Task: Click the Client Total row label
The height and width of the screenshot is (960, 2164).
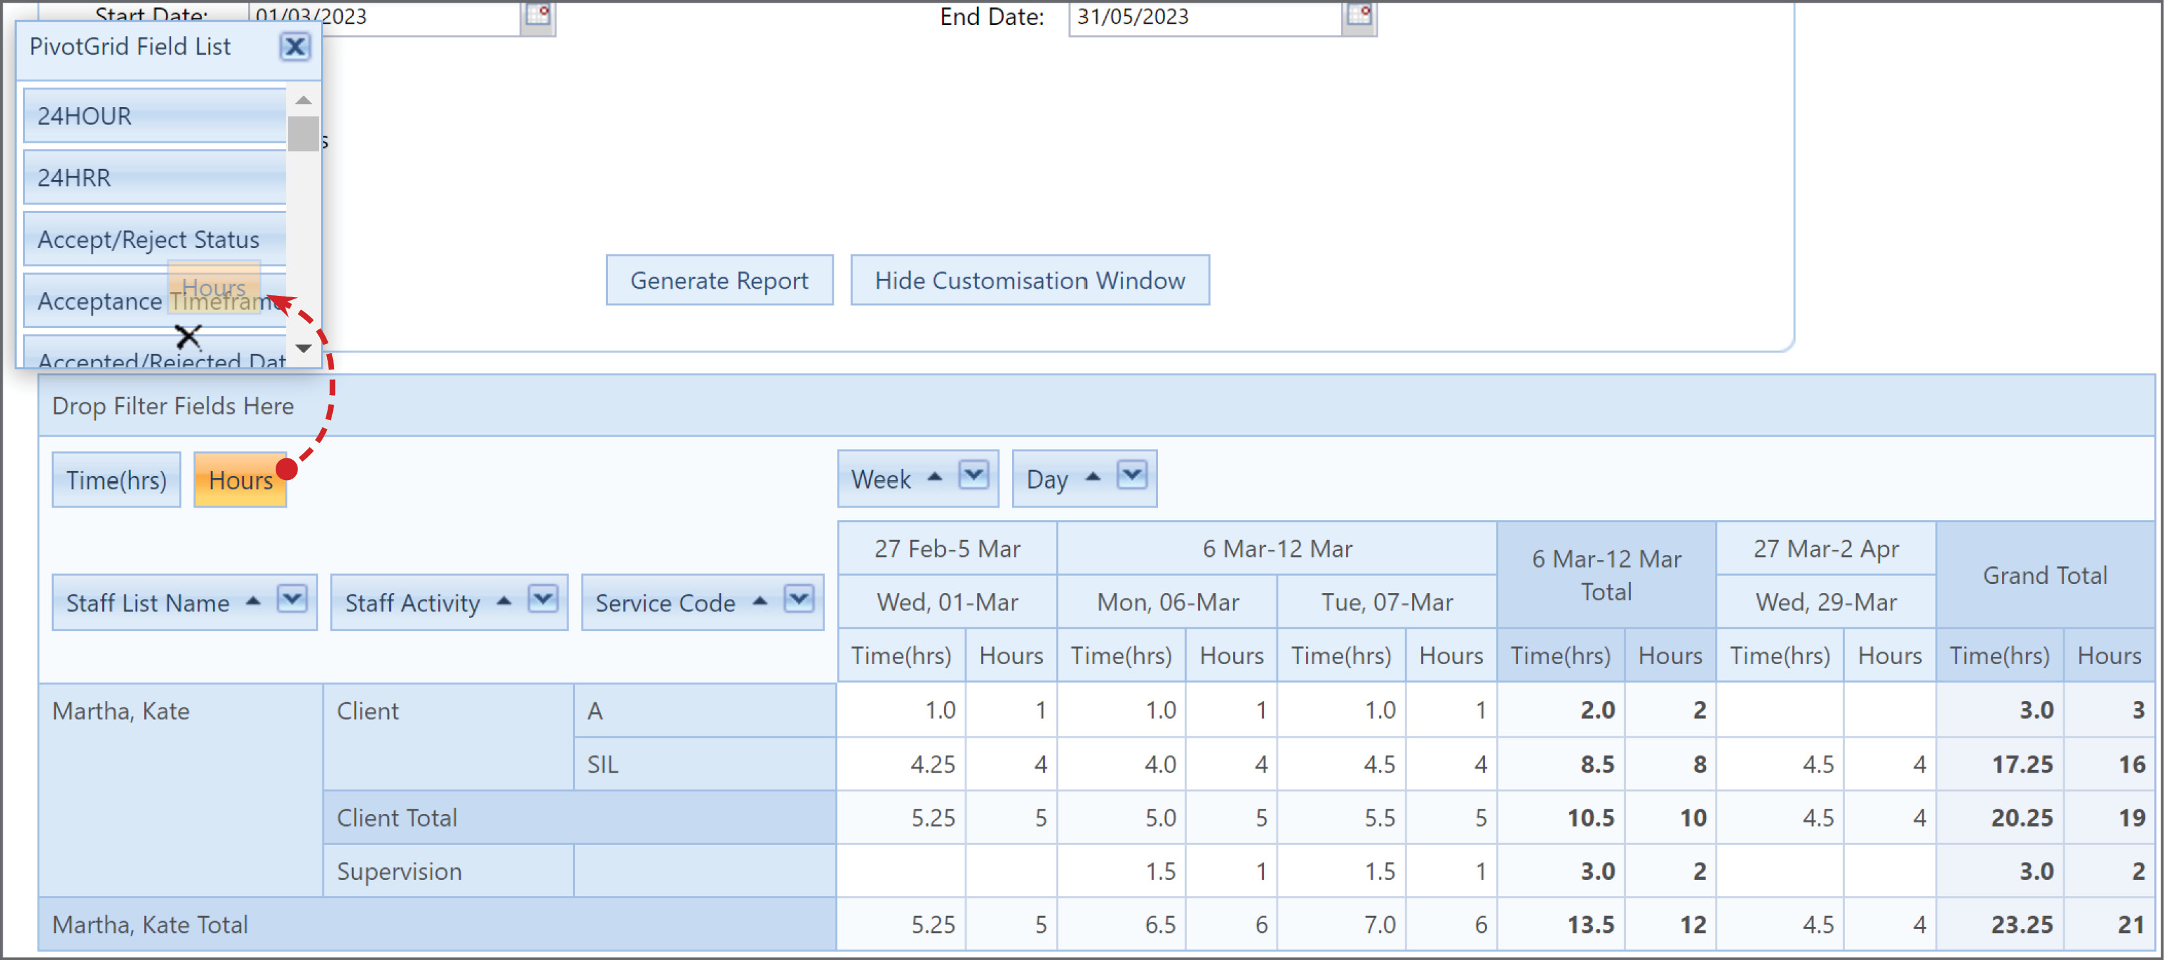Action: [580, 817]
